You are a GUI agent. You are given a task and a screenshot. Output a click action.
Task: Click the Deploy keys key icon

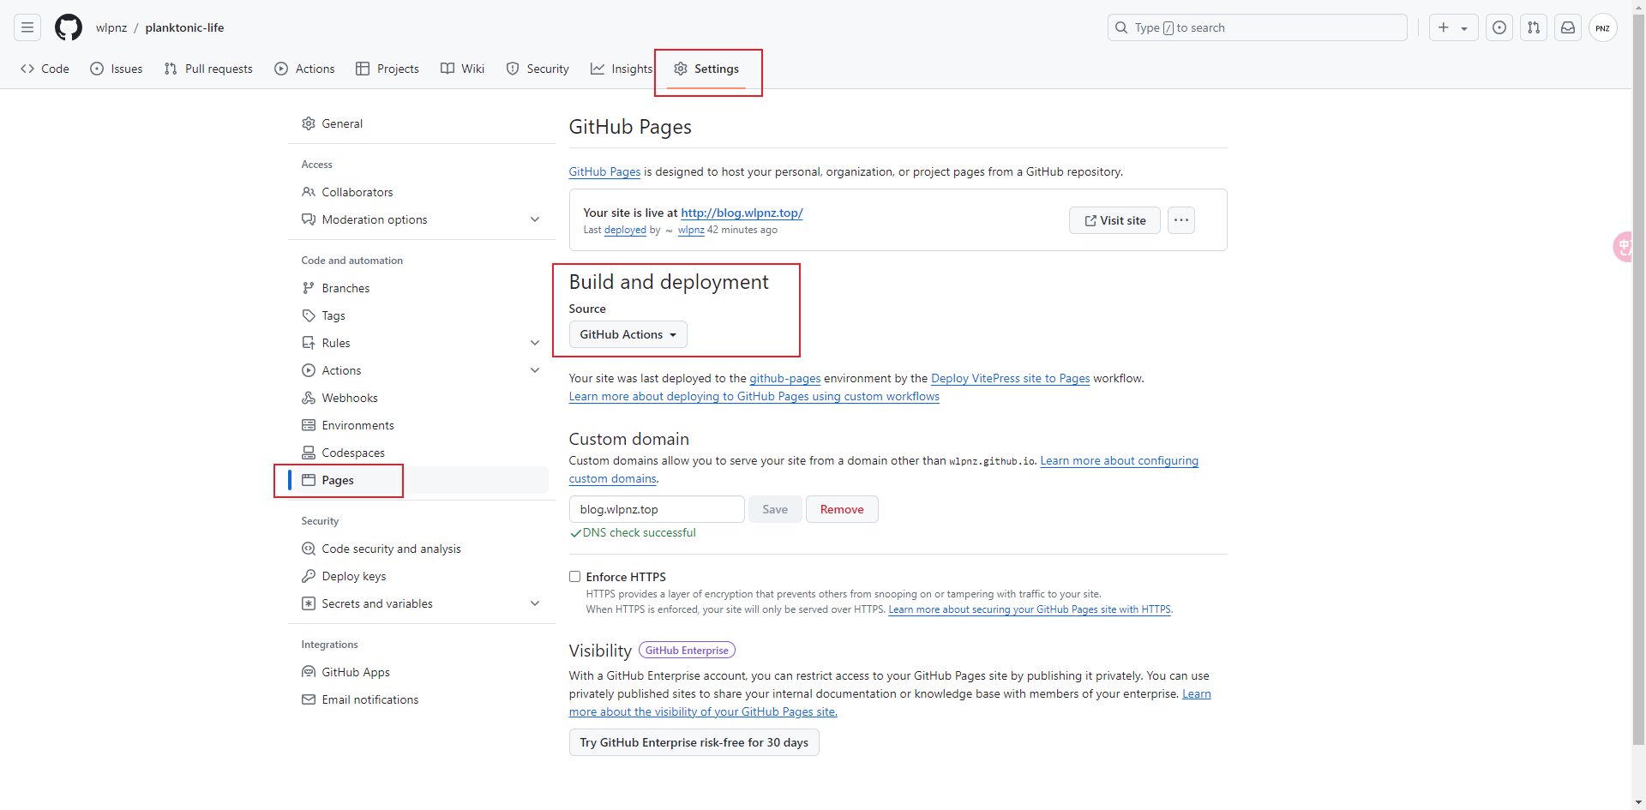pos(309,576)
